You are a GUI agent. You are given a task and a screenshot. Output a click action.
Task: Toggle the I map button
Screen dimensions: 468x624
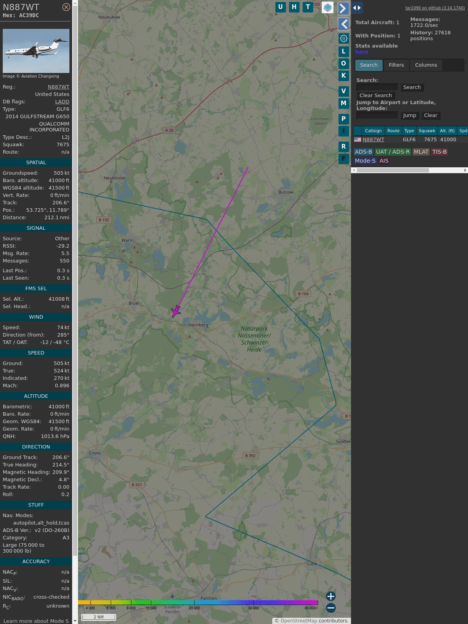(344, 131)
